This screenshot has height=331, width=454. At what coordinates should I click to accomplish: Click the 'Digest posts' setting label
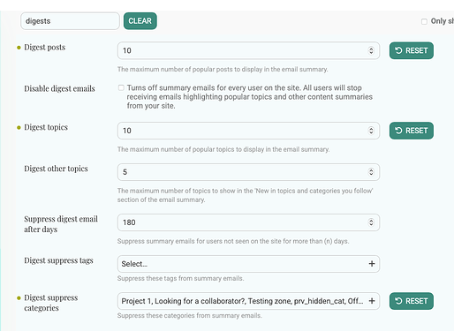pos(45,48)
